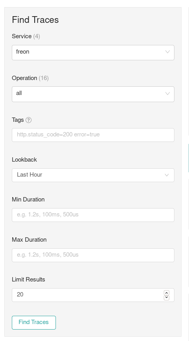Focus the Max Duration input field
Screen dimensions: 189x341
pyautogui.click(x=93, y=255)
